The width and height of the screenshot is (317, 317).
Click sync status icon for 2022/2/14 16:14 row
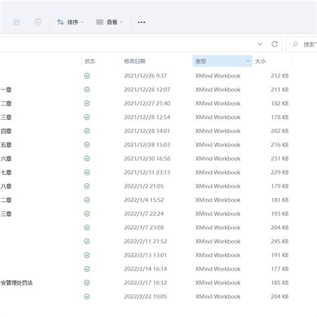click(87, 269)
